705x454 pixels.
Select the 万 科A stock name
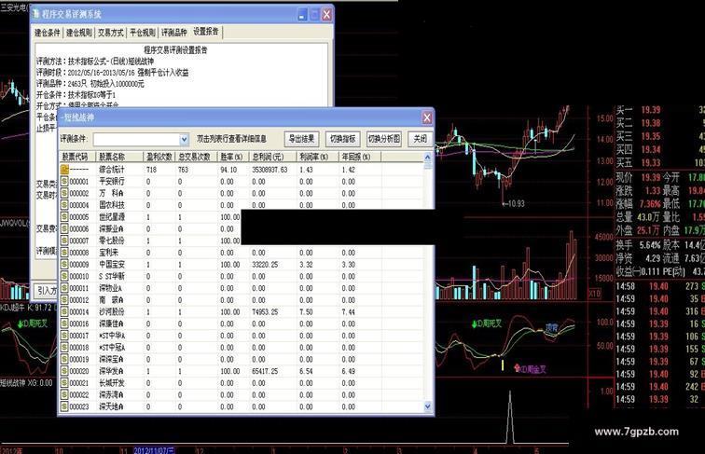(x=111, y=193)
